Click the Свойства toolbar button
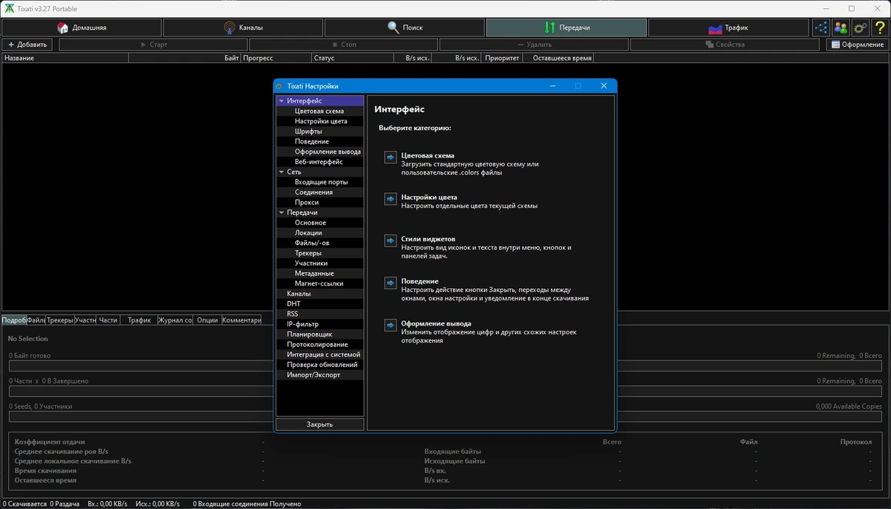 (725, 45)
